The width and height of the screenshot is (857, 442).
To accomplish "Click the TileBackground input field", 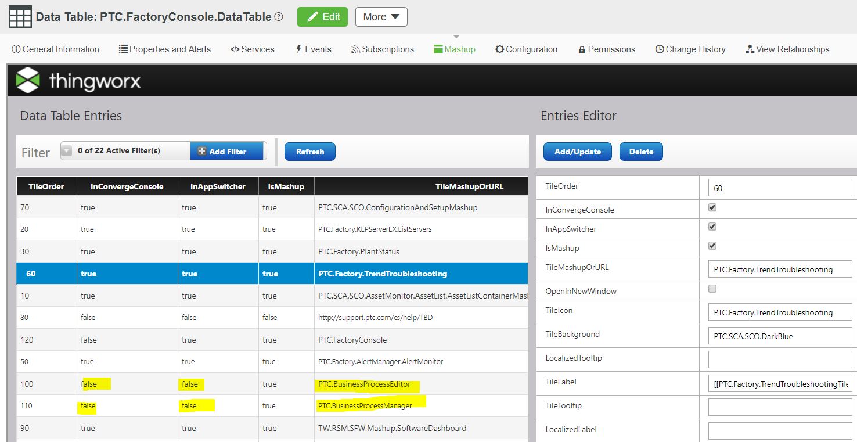I will coord(780,336).
